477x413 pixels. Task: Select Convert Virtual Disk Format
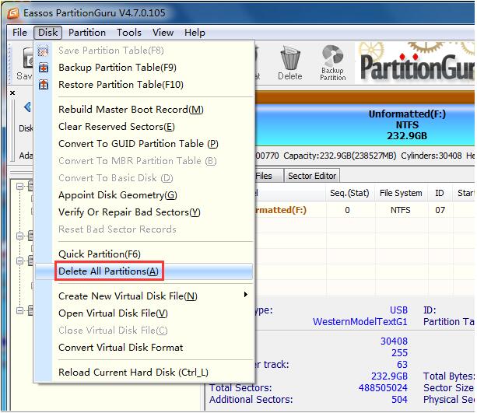[121, 348]
